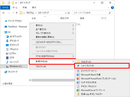Go up one folder level
Image resolution: width=130 pixels, height=97 pixels.
17,13
